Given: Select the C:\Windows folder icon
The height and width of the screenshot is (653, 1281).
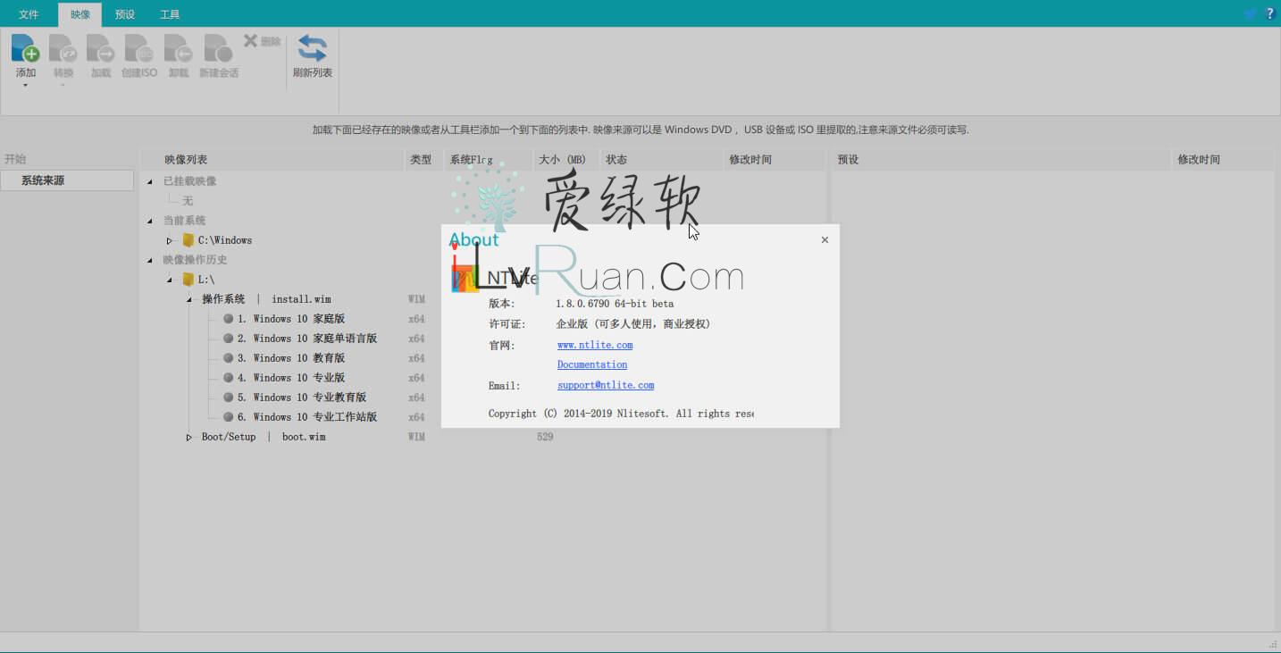Looking at the screenshot, I should tap(188, 240).
